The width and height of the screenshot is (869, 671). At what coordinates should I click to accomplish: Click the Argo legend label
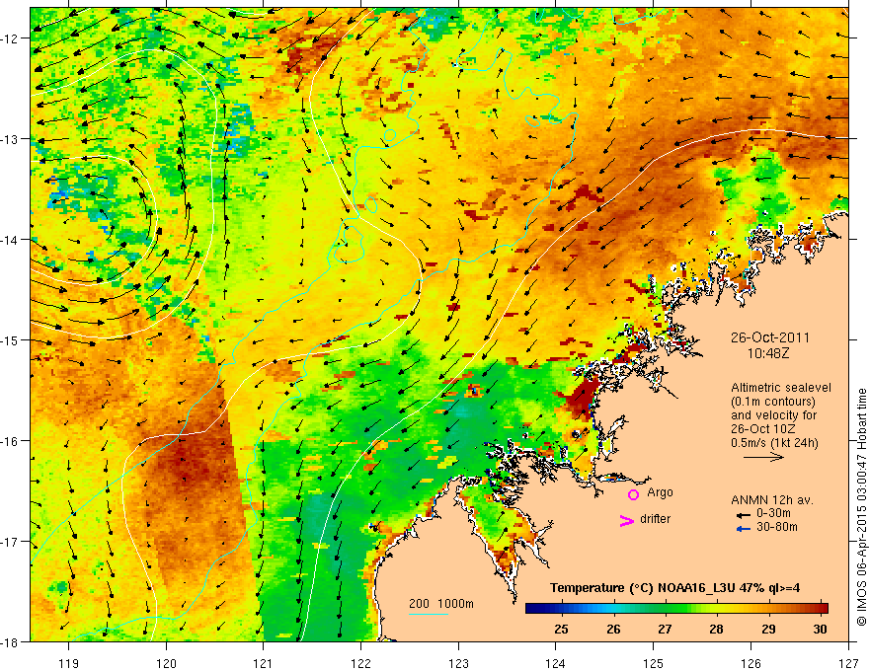(x=660, y=492)
